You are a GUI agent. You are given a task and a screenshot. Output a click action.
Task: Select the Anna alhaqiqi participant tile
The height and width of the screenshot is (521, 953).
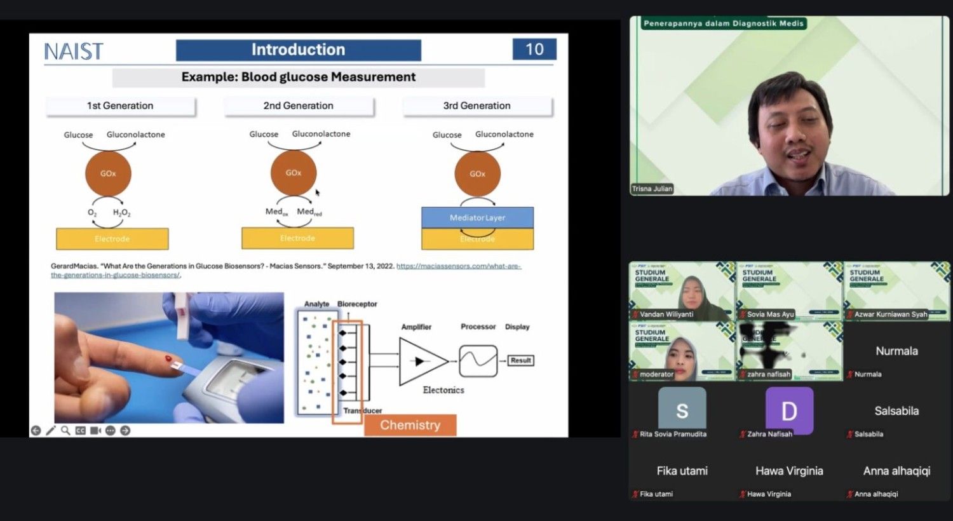[x=896, y=471]
